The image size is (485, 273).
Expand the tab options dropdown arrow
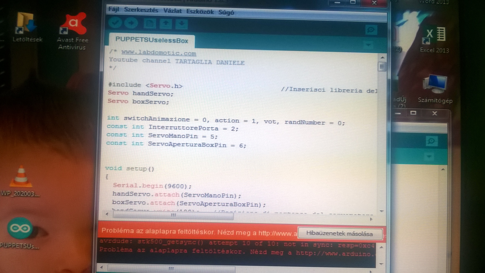pyautogui.click(x=368, y=45)
